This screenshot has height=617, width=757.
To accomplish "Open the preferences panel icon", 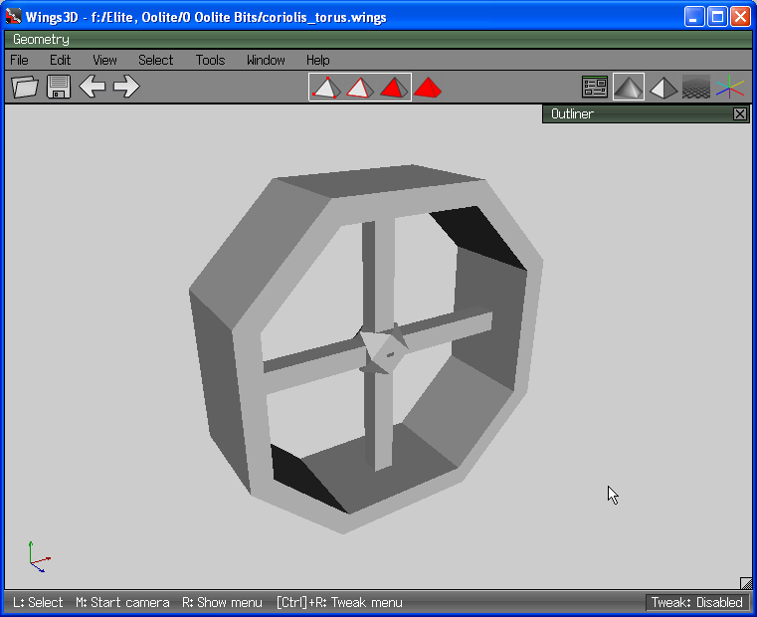I will point(594,88).
